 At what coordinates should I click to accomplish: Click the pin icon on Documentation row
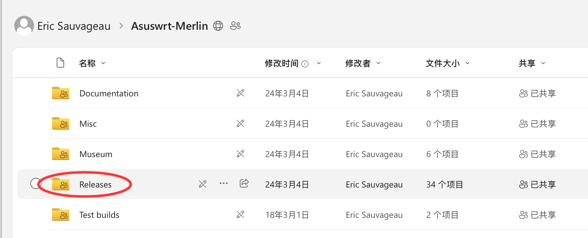[240, 93]
